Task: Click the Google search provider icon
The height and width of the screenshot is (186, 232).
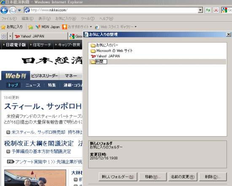Action: point(224,10)
